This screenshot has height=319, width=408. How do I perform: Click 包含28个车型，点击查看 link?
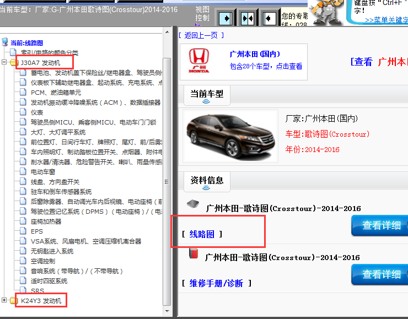pos(266,66)
